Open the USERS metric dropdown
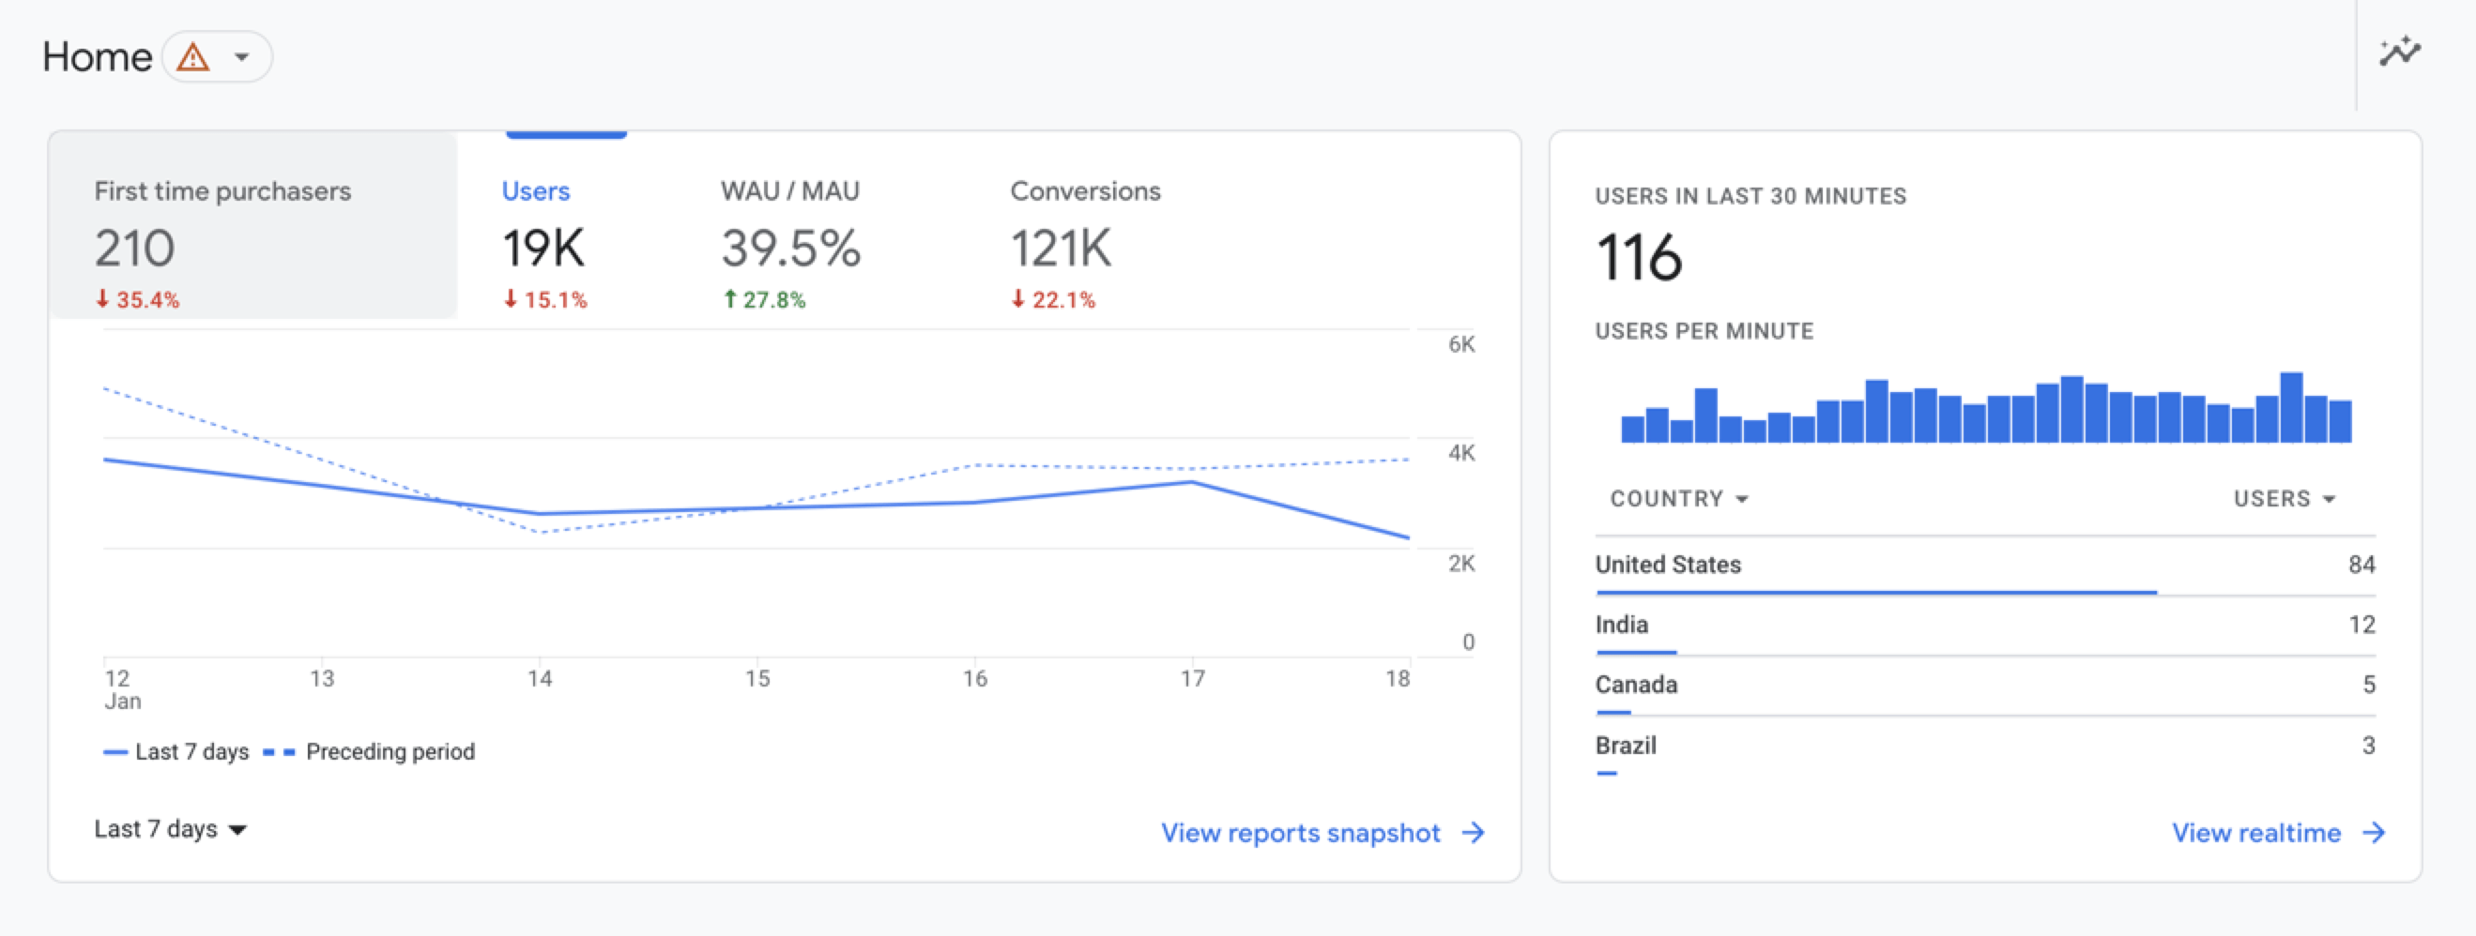This screenshot has width=2476, height=936. (x=2284, y=498)
